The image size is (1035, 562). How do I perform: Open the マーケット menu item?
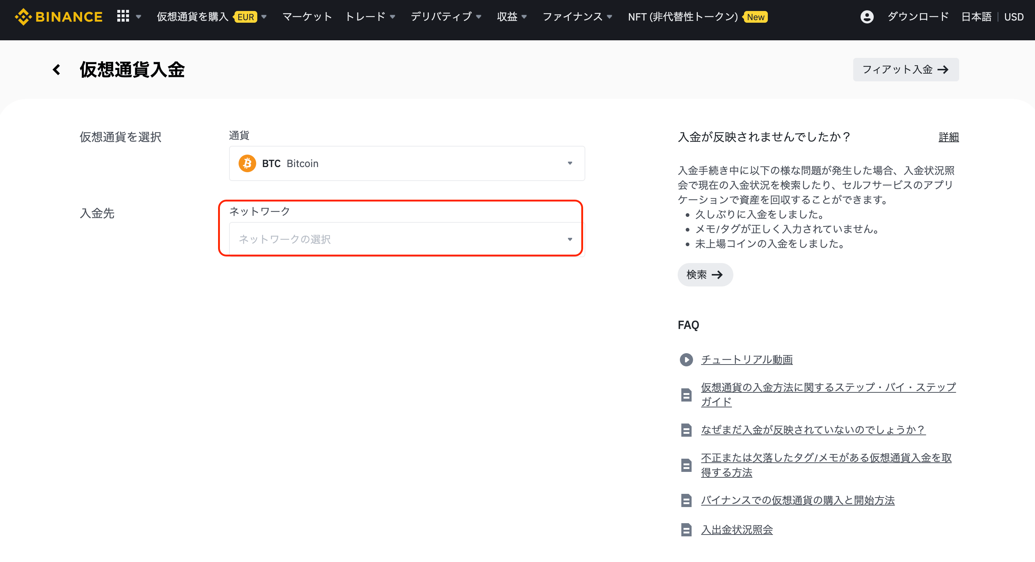(x=307, y=17)
